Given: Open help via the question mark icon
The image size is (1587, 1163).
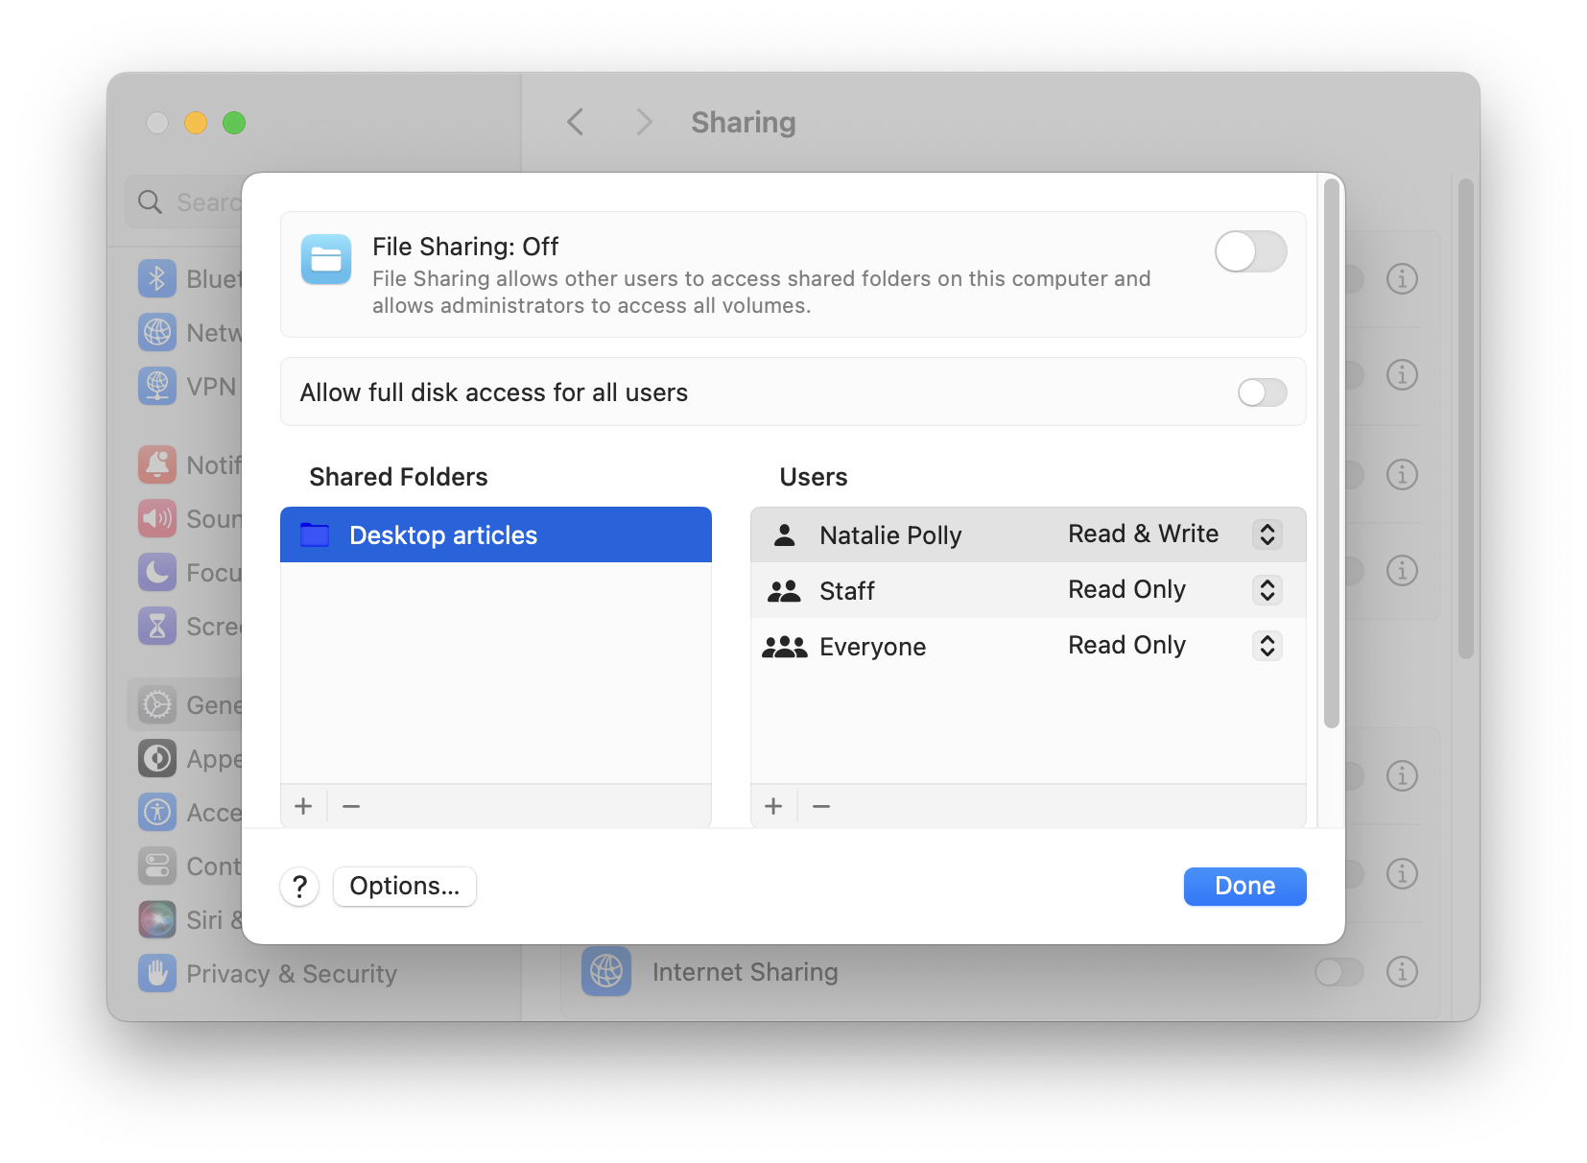Looking at the screenshot, I should tap(298, 886).
